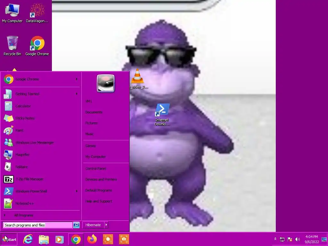328x246 pixels.
Task: Click the user account picture in Start menu
Action: click(x=106, y=83)
